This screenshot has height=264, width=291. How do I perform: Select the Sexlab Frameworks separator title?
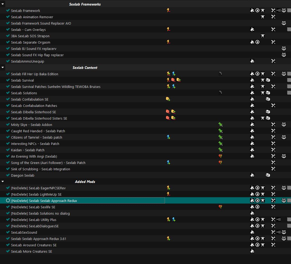pyautogui.click(x=85, y=4)
